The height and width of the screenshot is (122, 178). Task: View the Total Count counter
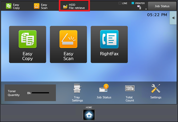click(x=130, y=94)
